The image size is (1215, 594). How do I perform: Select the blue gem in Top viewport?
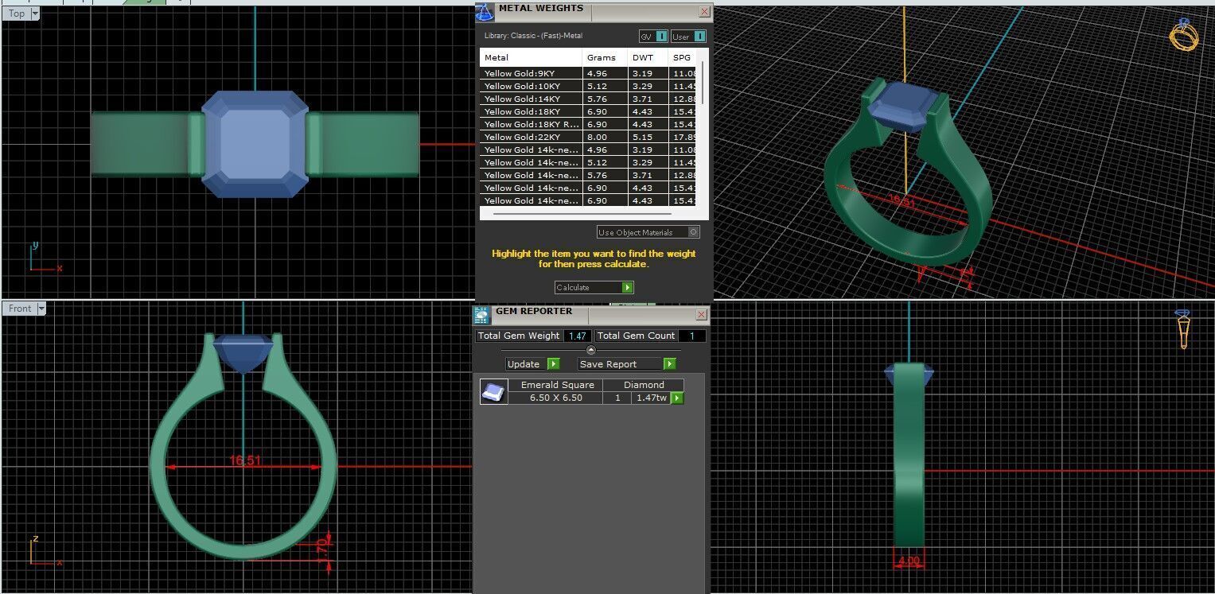[x=255, y=143]
